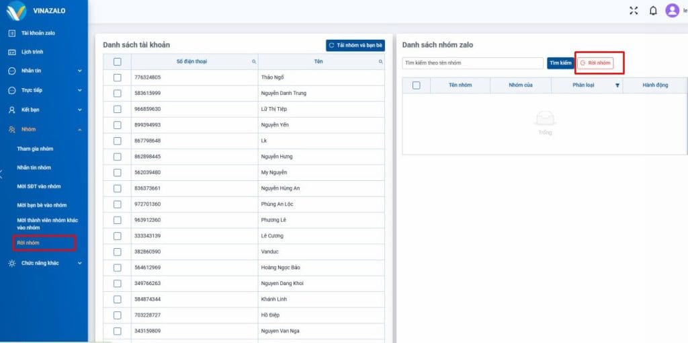
Task: Click the Tìm kiếm button
Action: [x=560, y=63]
